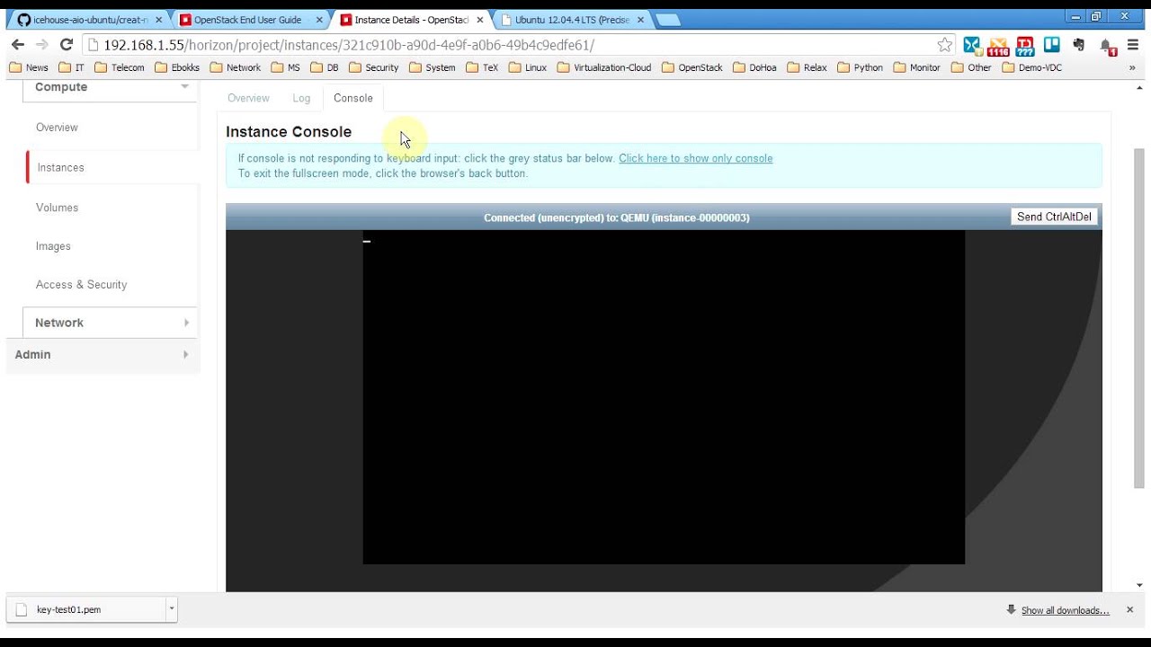Screen dimensions: 1151x647
Task: Expand the Admin sidebar section
Action: (x=185, y=355)
